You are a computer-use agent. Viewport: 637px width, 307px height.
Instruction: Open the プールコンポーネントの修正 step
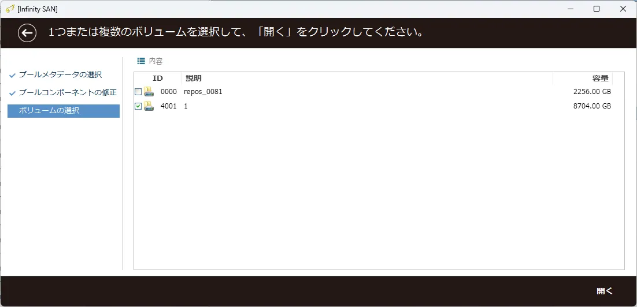click(68, 92)
